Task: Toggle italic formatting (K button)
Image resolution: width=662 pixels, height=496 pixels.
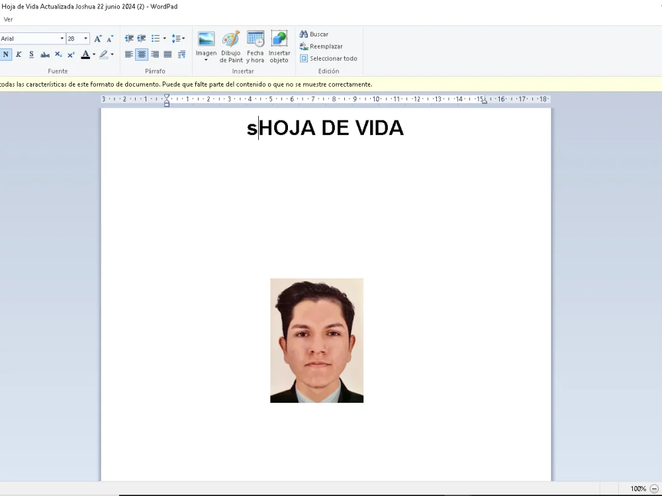Action: click(x=19, y=55)
